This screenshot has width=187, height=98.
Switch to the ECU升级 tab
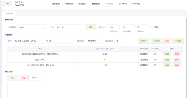(x=123, y=4)
